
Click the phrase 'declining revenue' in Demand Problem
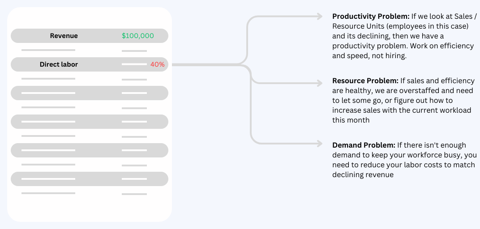coord(363,175)
